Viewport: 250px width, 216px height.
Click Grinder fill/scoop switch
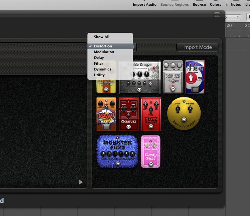(173, 81)
